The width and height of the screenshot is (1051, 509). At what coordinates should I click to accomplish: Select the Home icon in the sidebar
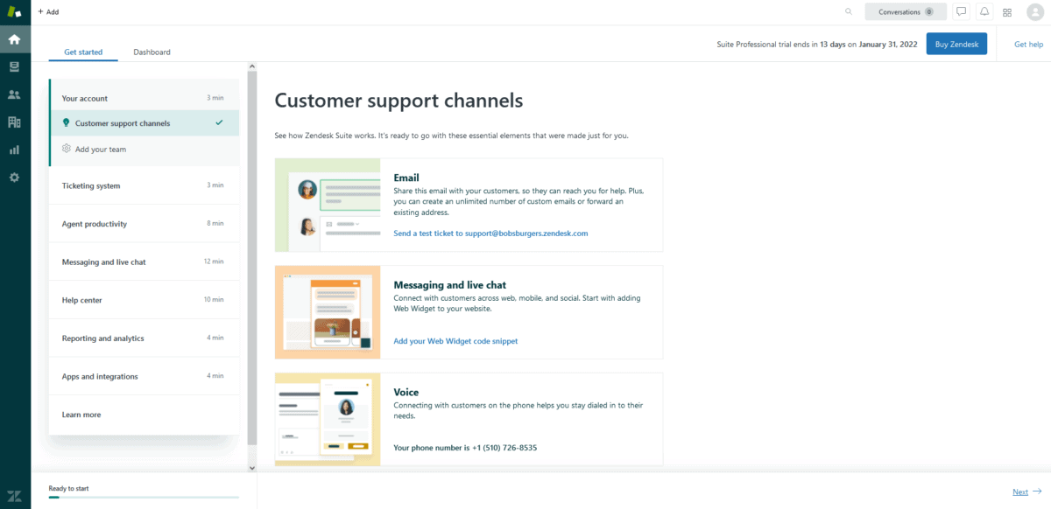[14, 38]
